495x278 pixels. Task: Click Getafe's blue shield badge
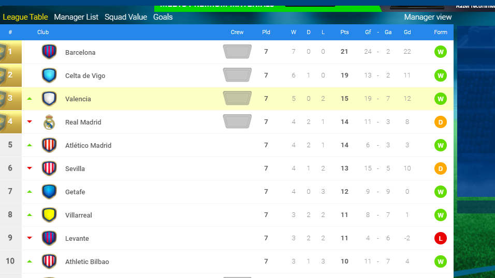49,192
